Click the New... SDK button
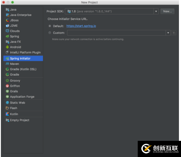 [x=167, y=11]
